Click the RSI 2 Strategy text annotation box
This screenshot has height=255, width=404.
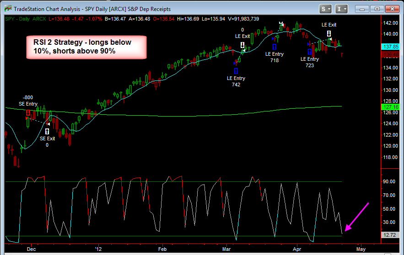pos(86,47)
